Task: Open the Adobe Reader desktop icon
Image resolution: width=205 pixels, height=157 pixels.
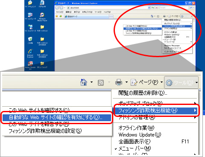Action: (30, 66)
